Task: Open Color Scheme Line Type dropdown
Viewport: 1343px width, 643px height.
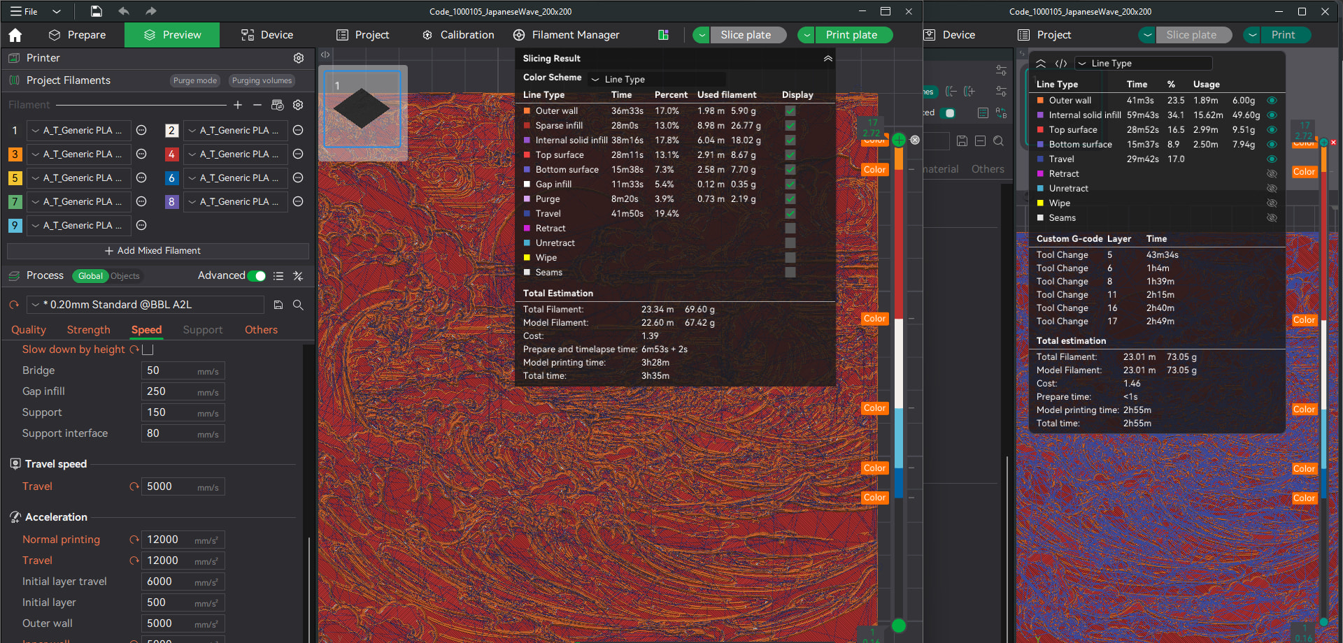Action: click(x=658, y=80)
